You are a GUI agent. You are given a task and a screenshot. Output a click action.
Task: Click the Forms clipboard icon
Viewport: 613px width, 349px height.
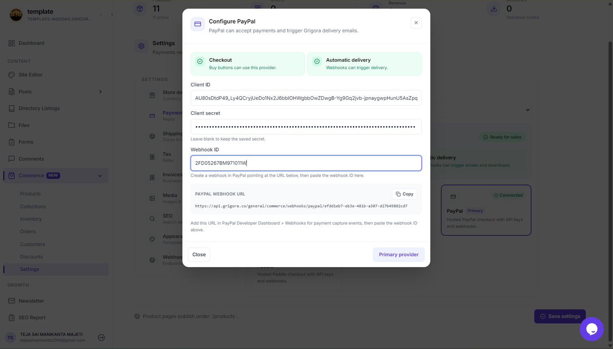(x=11, y=142)
